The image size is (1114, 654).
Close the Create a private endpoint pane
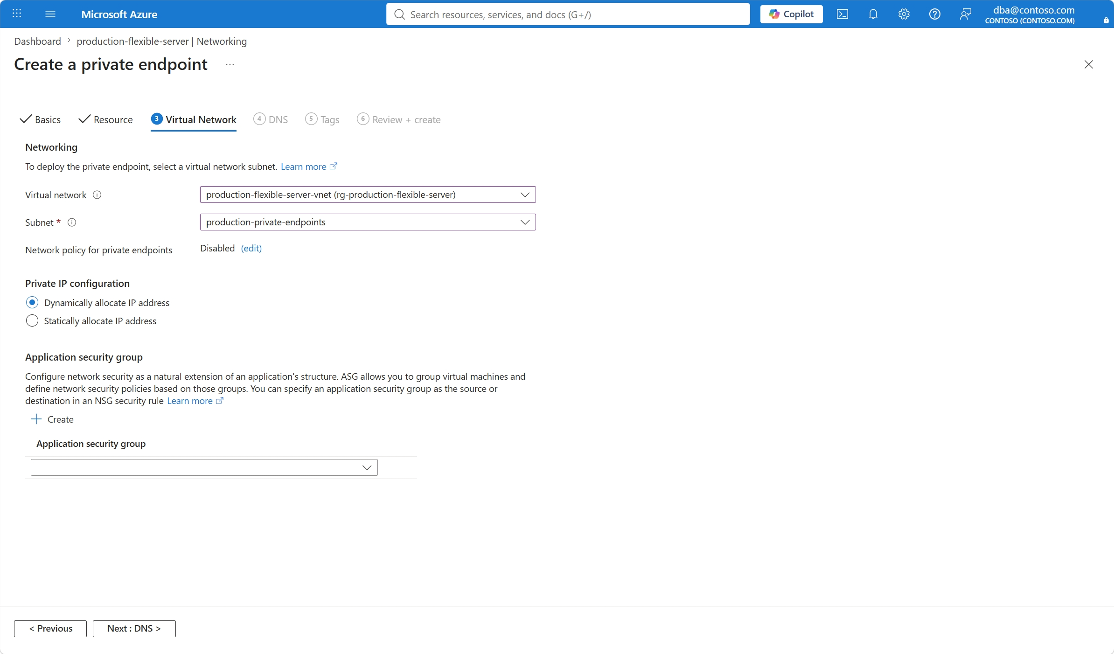pyautogui.click(x=1088, y=64)
